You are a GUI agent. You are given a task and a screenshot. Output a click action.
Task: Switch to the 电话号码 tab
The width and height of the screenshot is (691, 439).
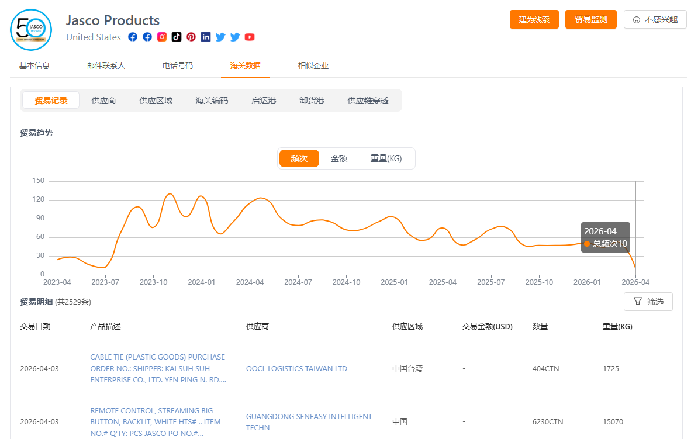coord(178,65)
